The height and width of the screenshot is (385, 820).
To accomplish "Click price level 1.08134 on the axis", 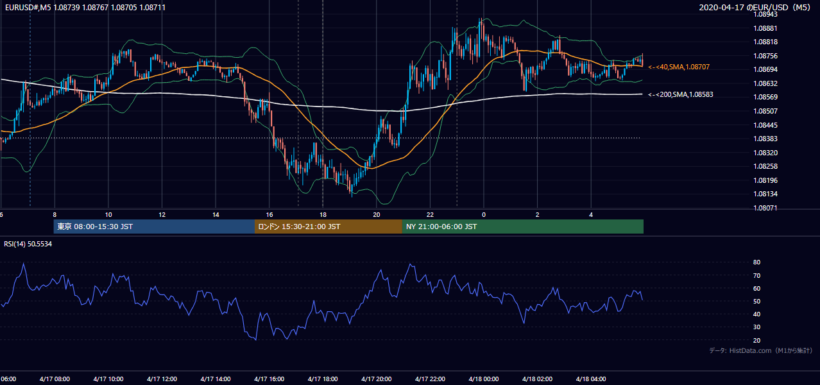I will click(766, 194).
